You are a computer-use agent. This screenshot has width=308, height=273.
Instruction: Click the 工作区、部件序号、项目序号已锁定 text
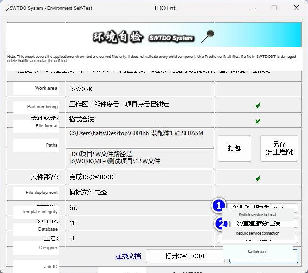coord(119,104)
